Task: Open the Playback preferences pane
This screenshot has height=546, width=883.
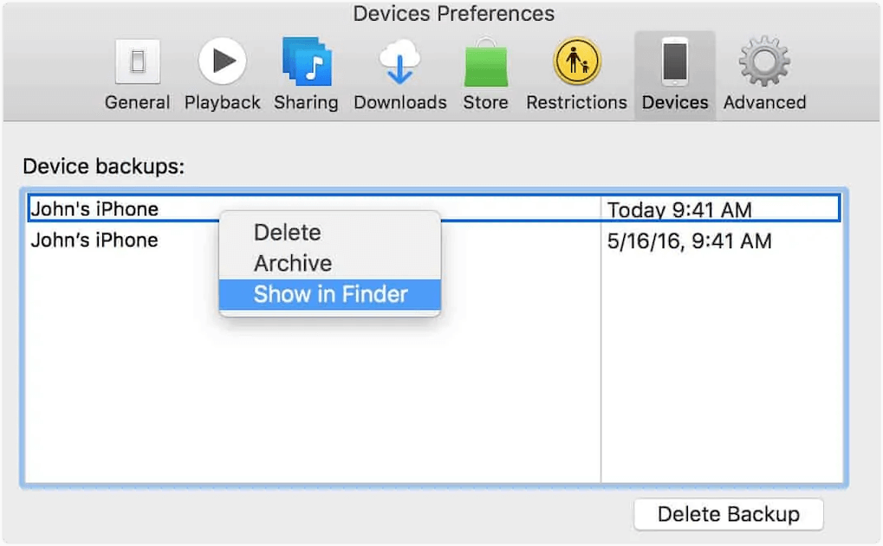Action: pyautogui.click(x=223, y=74)
